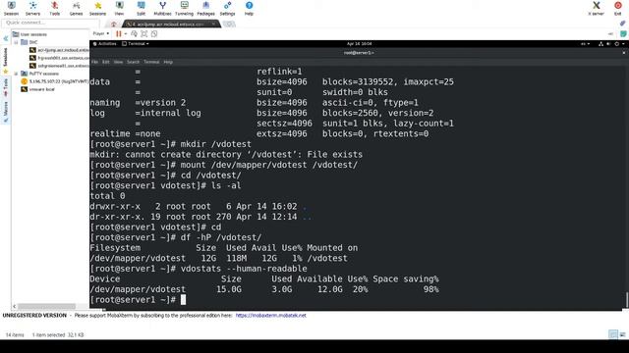The height and width of the screenshot is (353, 629).
Task: Open the View toolbar icon
Action: pos(119,8)
